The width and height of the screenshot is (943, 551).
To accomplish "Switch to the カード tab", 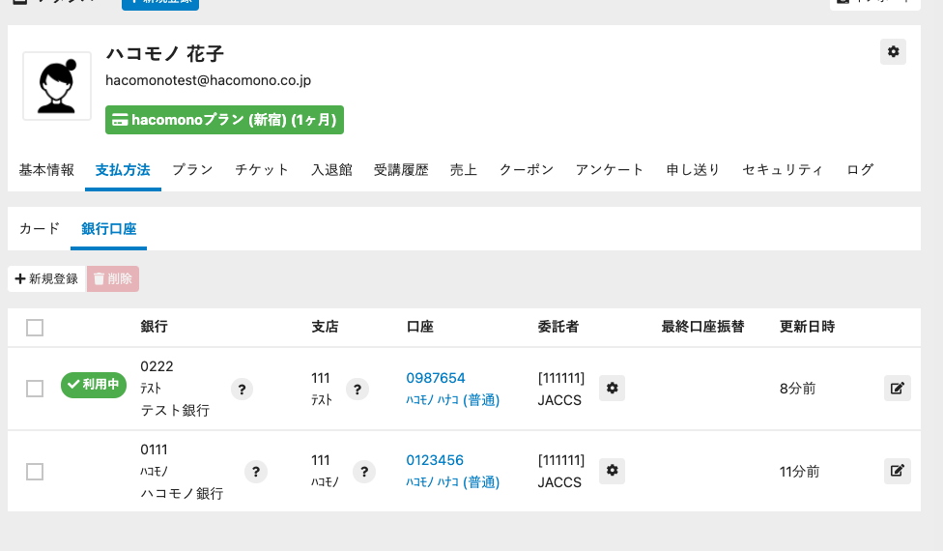I will pos(40,229).
